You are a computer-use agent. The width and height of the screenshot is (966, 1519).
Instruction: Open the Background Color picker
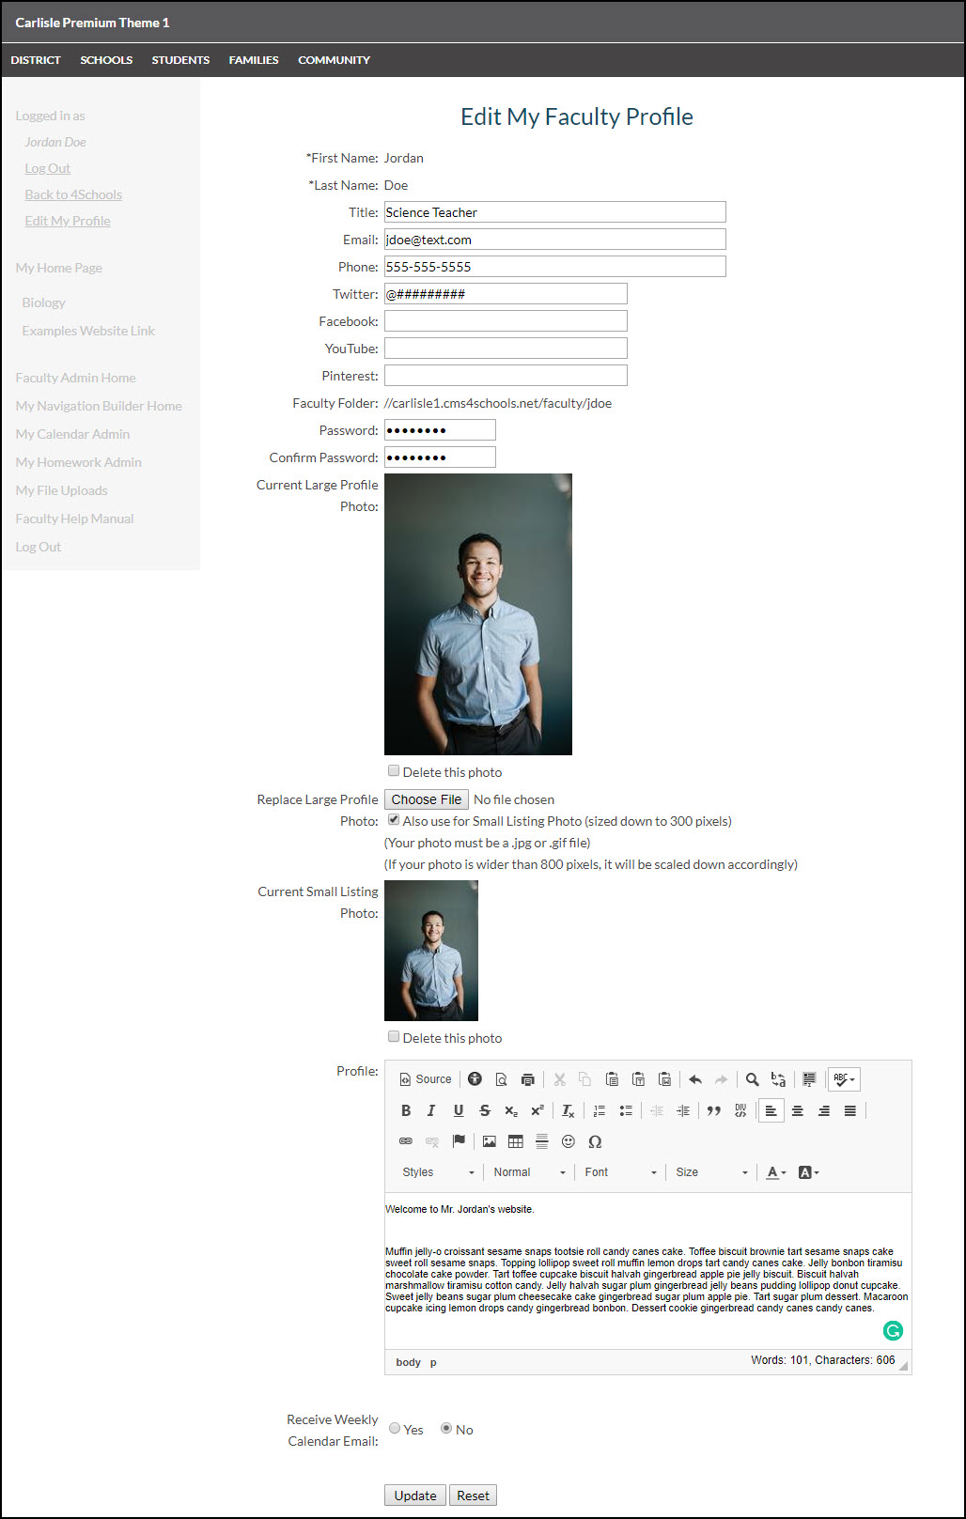click(808, 1172)
